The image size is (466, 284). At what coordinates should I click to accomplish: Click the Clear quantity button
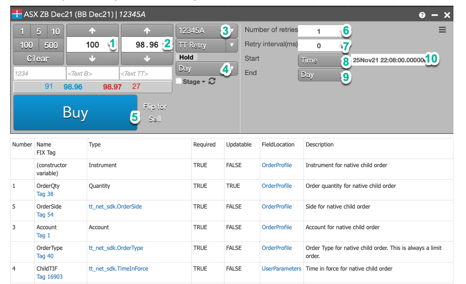38,58
